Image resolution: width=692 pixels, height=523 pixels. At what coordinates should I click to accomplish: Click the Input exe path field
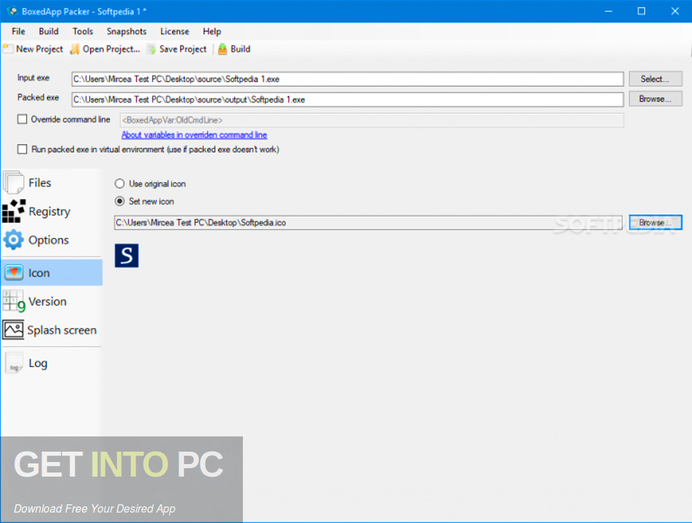point(347,79)
